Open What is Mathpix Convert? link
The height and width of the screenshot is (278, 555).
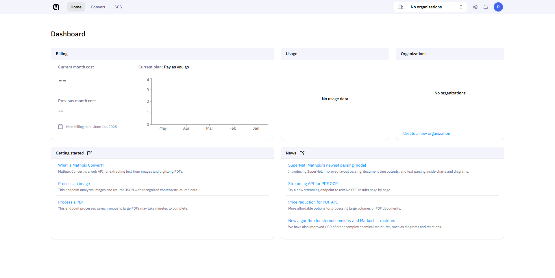click(x=81, y=165)
